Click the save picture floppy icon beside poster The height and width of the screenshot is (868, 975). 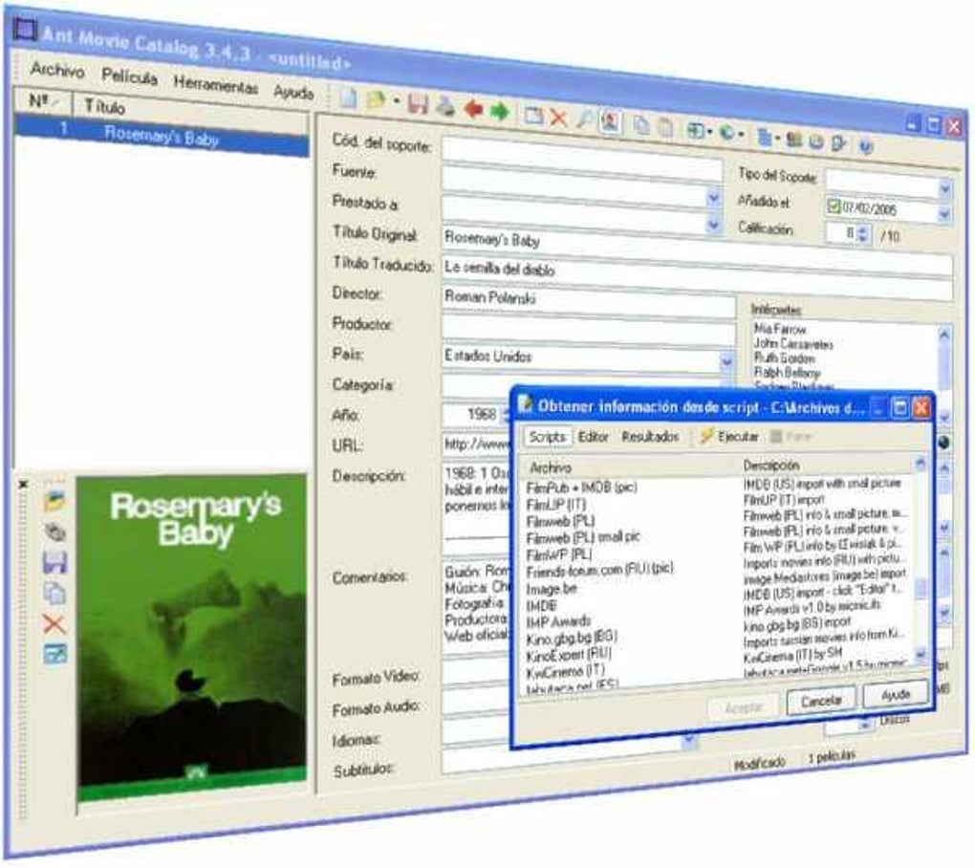coord(54,562)
